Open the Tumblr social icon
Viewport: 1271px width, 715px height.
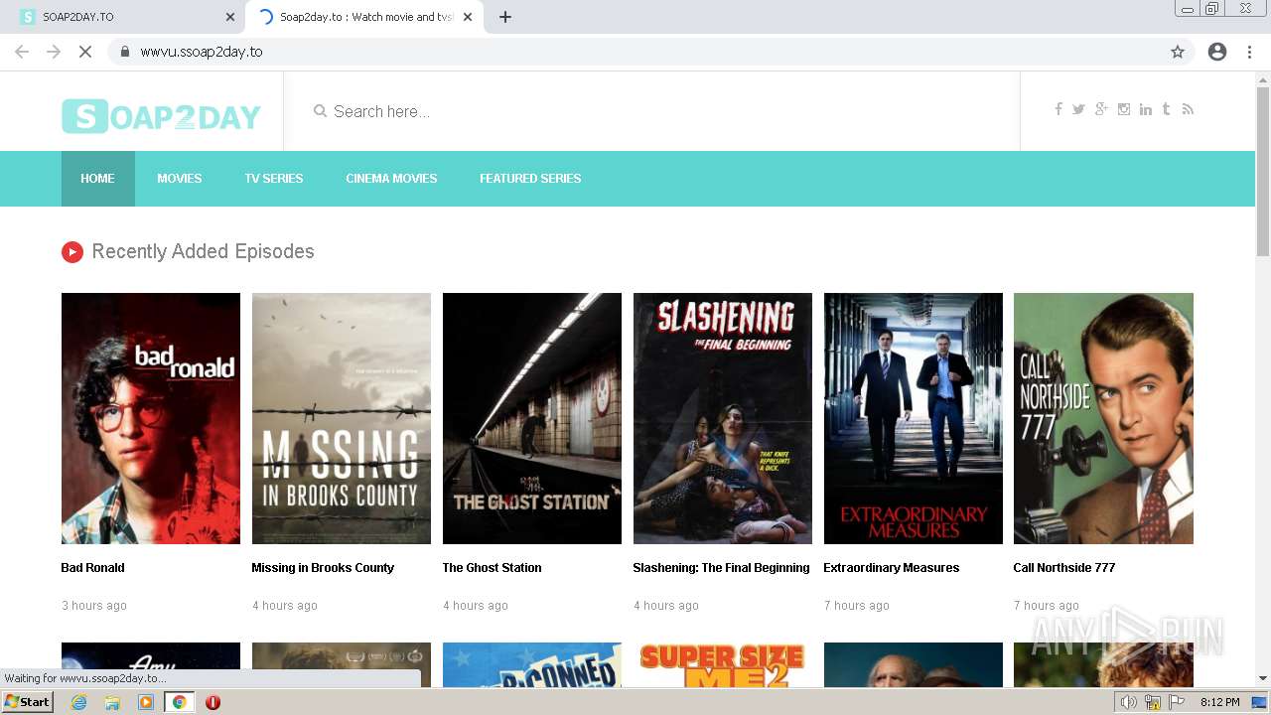(x=1166, y=109)
